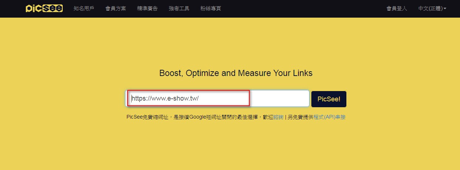The image size is (460, 170).
Task: Follow the 諮詢 link
Action: click(x=279, y=117)
